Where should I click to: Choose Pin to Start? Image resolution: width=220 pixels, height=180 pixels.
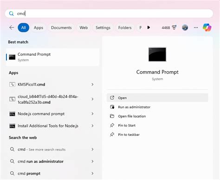pos(157,125)
